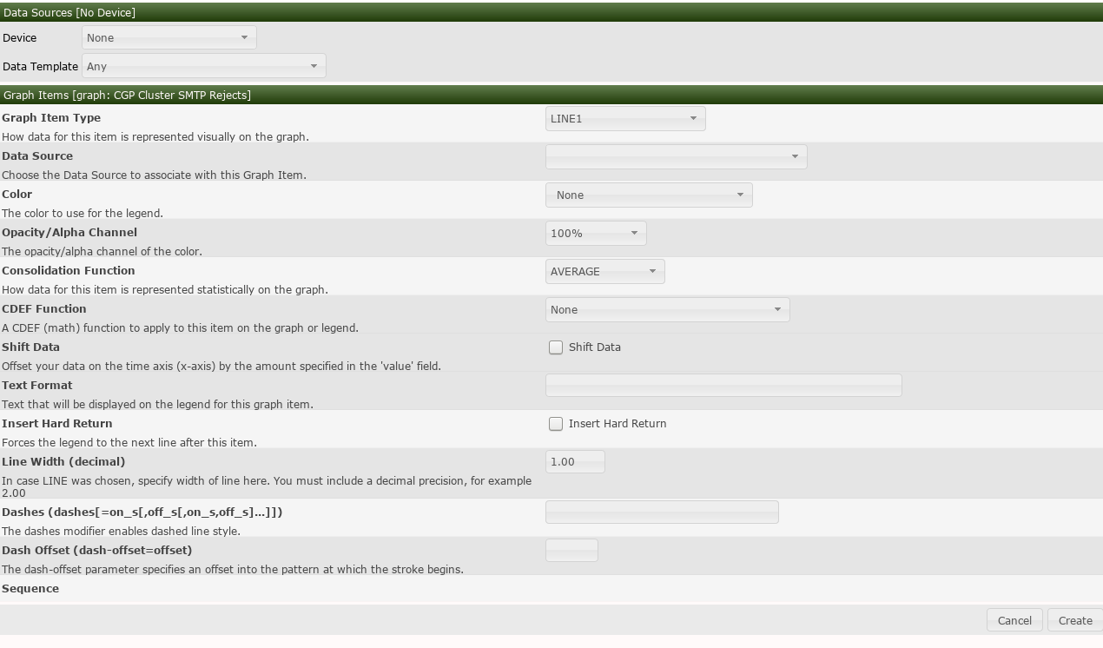Check the Insert Hard Return option
Screen dimensions: 1103x648
pyautogui.click(x=555, y=424)
